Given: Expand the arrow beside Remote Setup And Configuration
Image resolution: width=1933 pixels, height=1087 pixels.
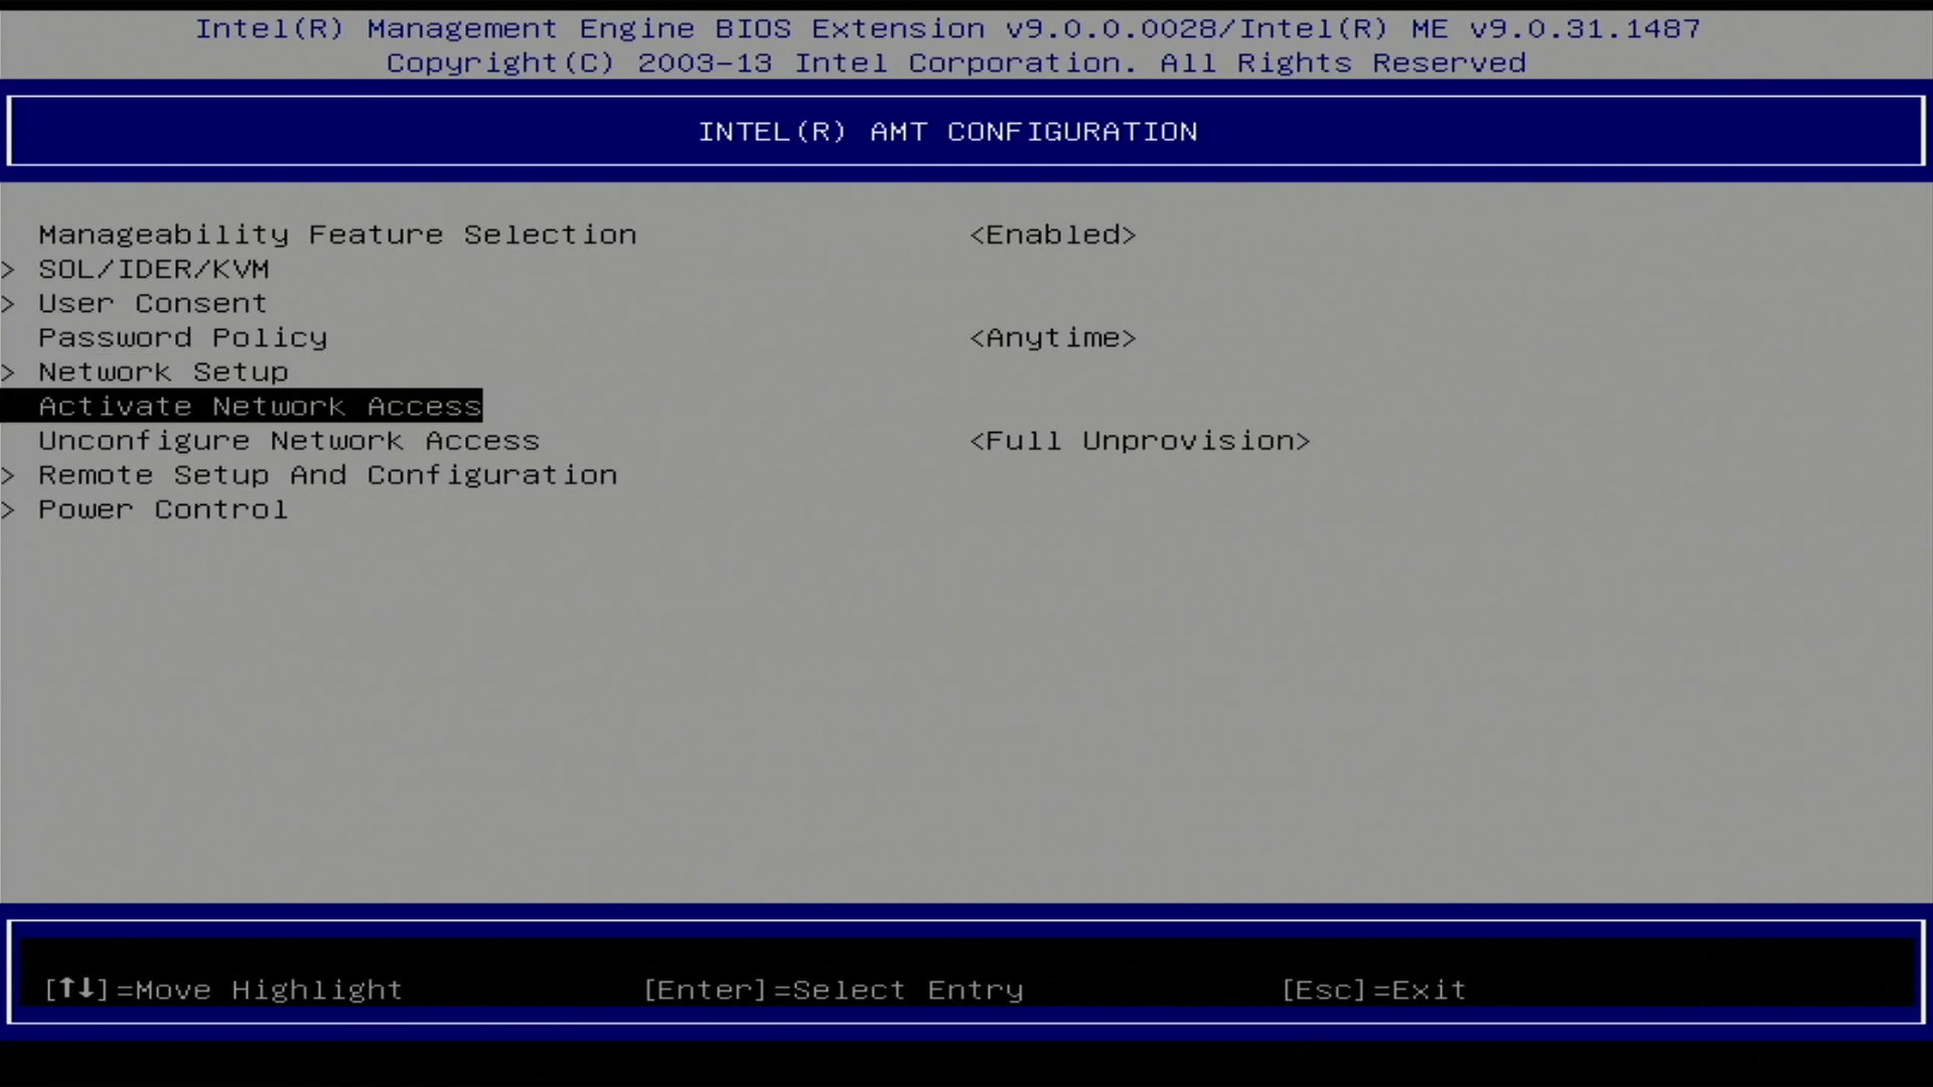Looking at the screenshot, I should coord(8,475).
